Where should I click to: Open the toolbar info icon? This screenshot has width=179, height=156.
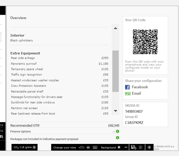[x=149, y=147]
